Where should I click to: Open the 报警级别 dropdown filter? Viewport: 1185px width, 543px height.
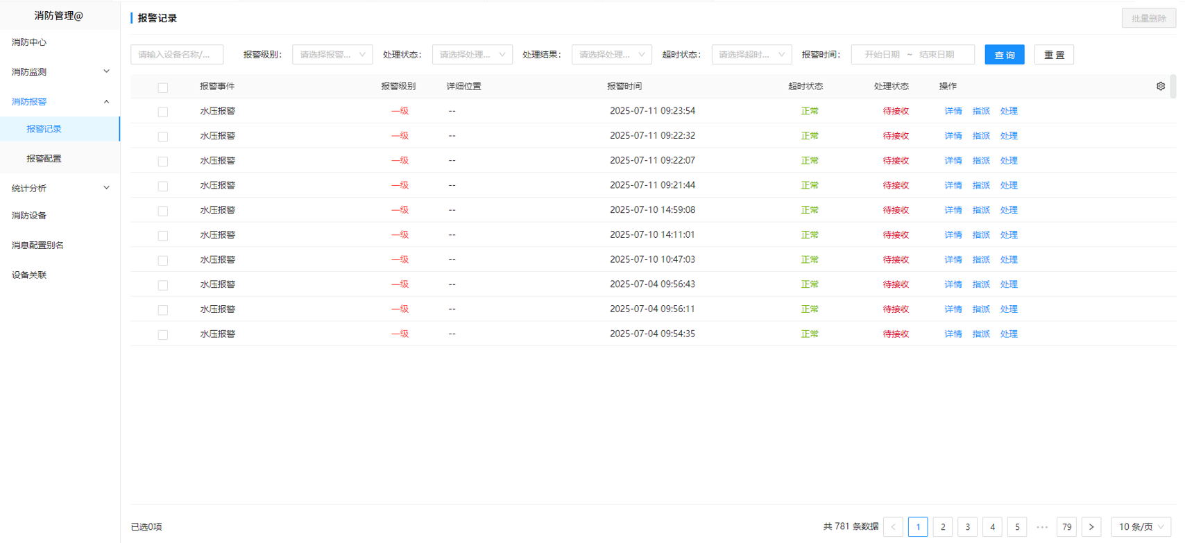pyautogui.click(x=332, y=55)
